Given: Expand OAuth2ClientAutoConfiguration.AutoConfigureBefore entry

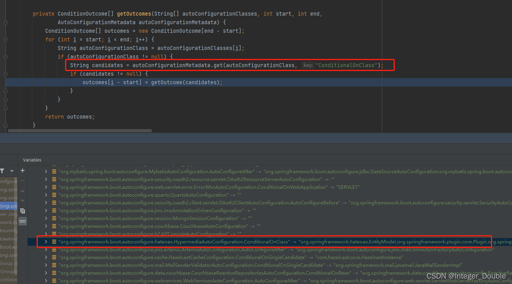Looking at the screenshot, I should tap(46, 203).
